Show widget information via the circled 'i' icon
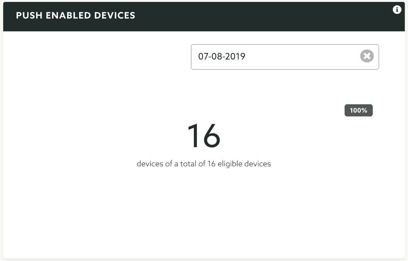408x261 pixels. tap(397, 10)
